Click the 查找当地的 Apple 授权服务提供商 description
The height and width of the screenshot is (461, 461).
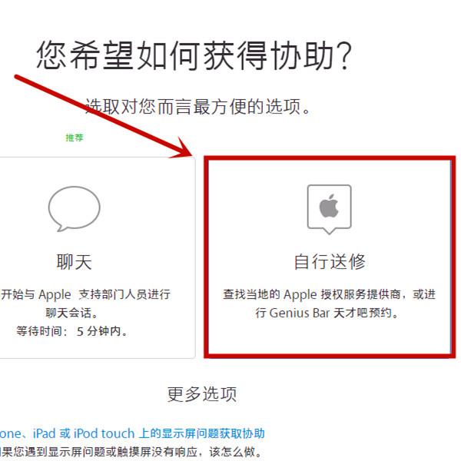(330, 294)
